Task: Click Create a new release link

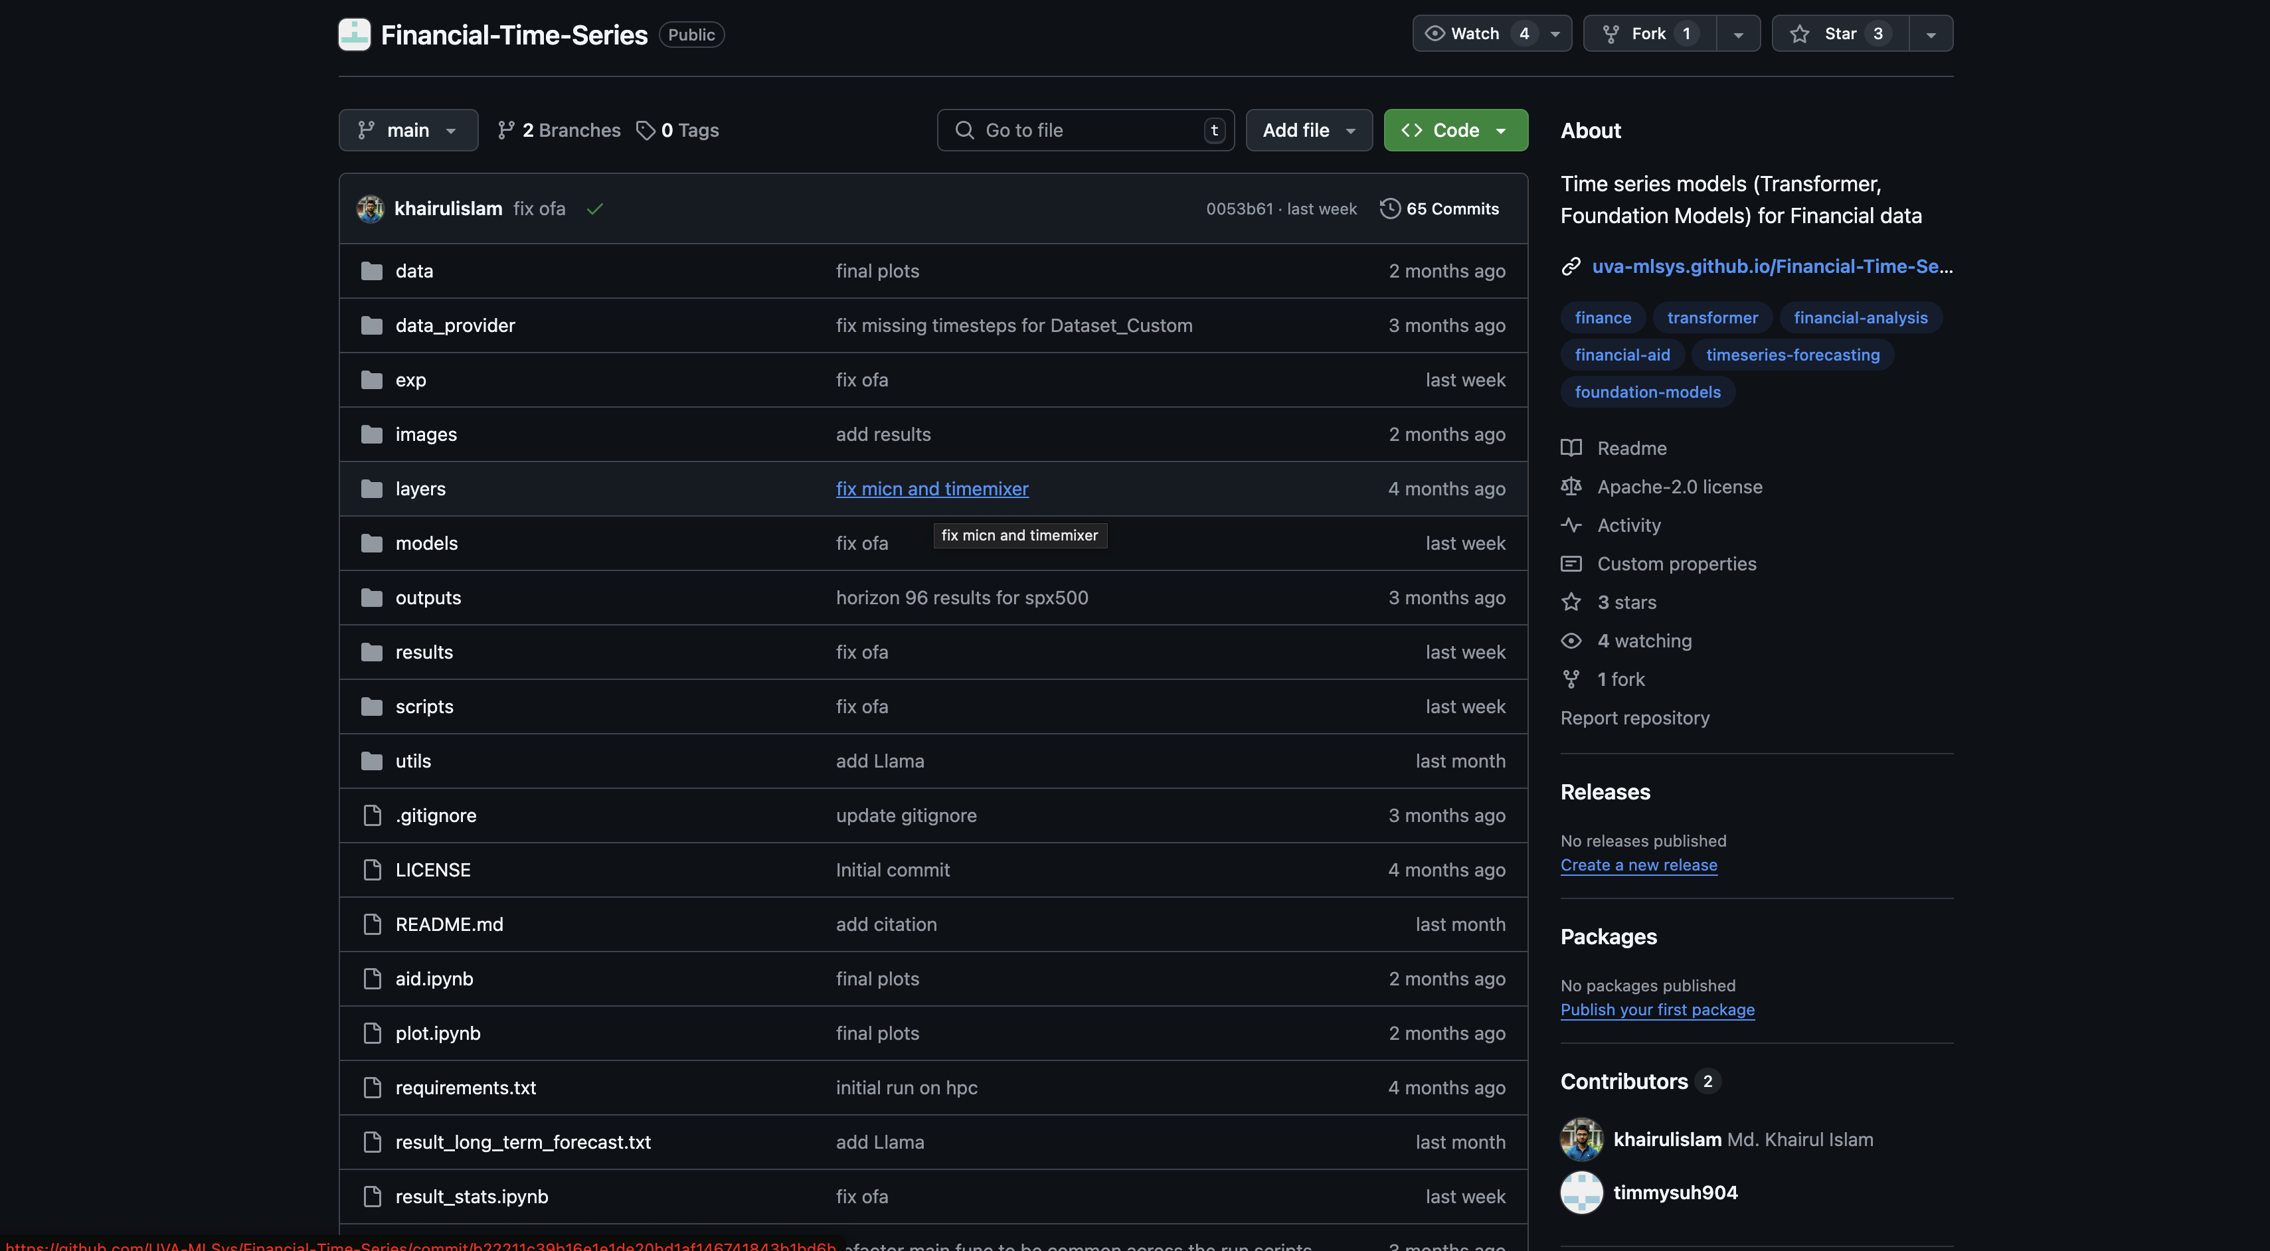Action: 1638,865
